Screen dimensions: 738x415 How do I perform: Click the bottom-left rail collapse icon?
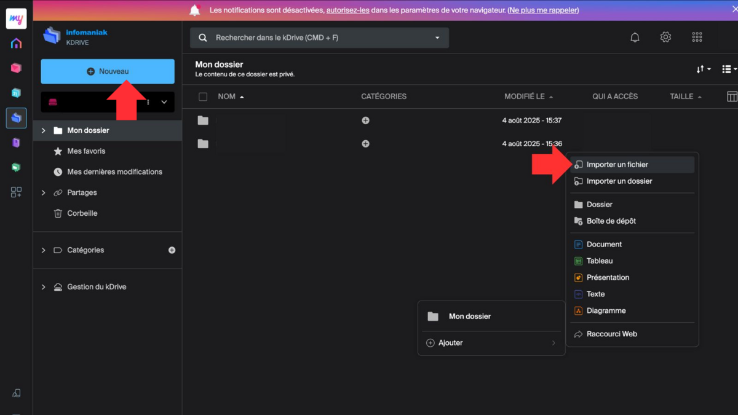pyautogui.click(x=17, y=393)
